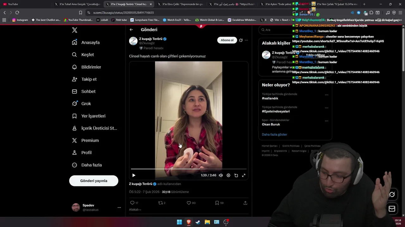Toggle picture-in-picture for the video
This screenshot has height=227, width=405.
click(x=236, y=175)
